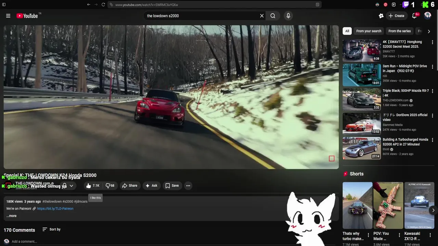
Task: Open the Create button in the YouTube header
Action: pos(396,16)
